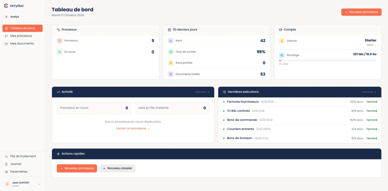The width and height of the screenshot is (388, 191).
Task: Open the Bons de commande execution
Action: (x=300, y=120)
